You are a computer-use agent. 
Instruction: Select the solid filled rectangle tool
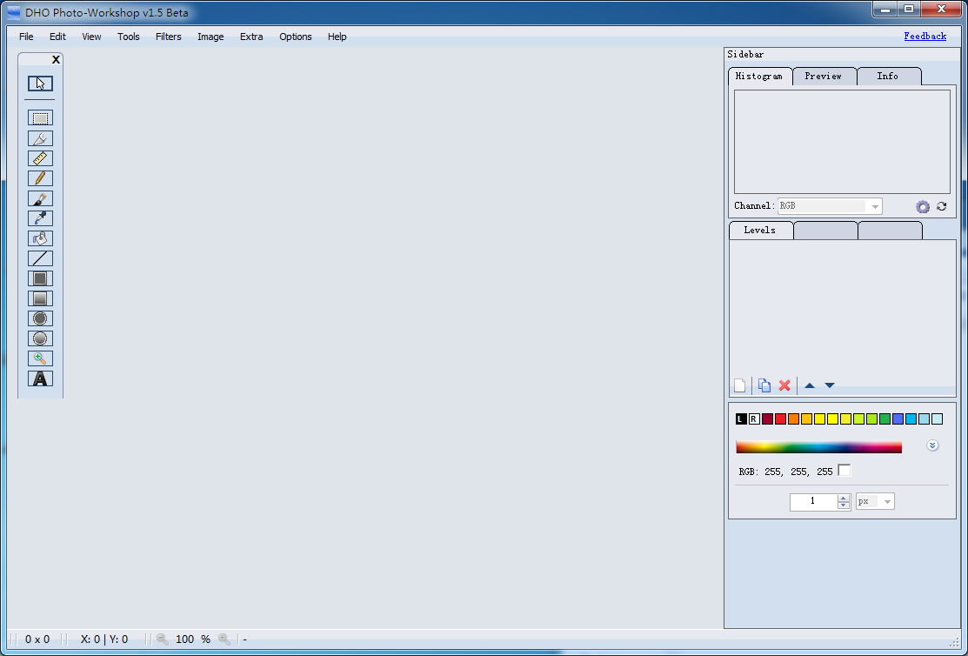coord(40,278)
